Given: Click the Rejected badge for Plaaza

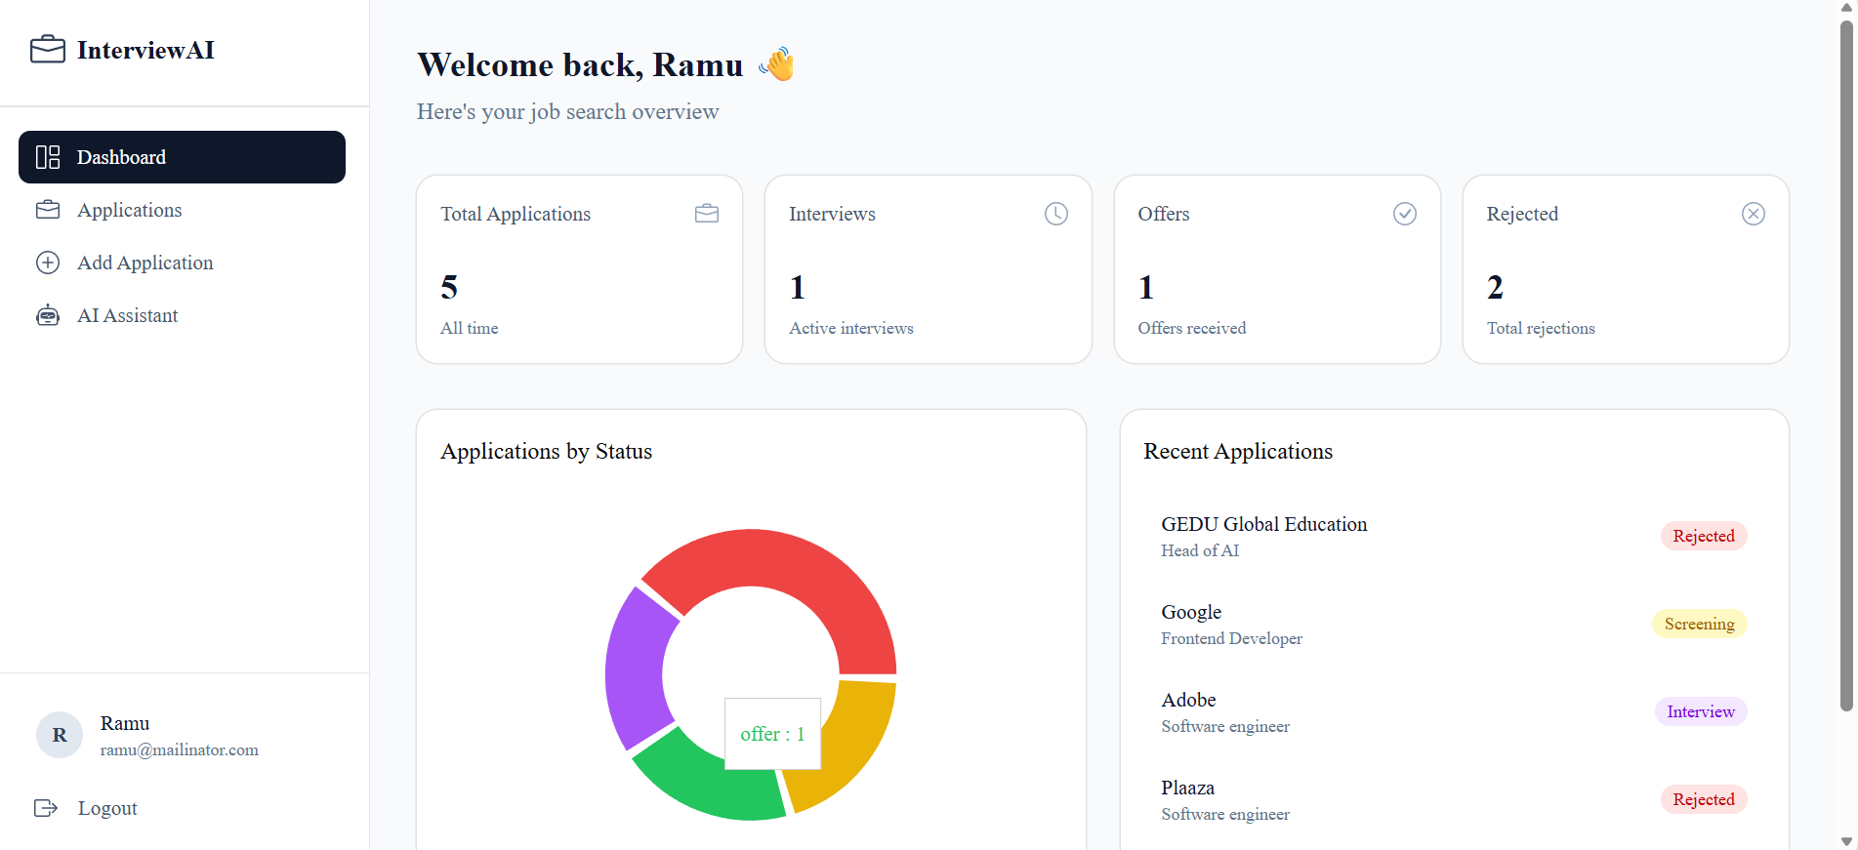Looking at the screenshot, I should (1704, 799).
